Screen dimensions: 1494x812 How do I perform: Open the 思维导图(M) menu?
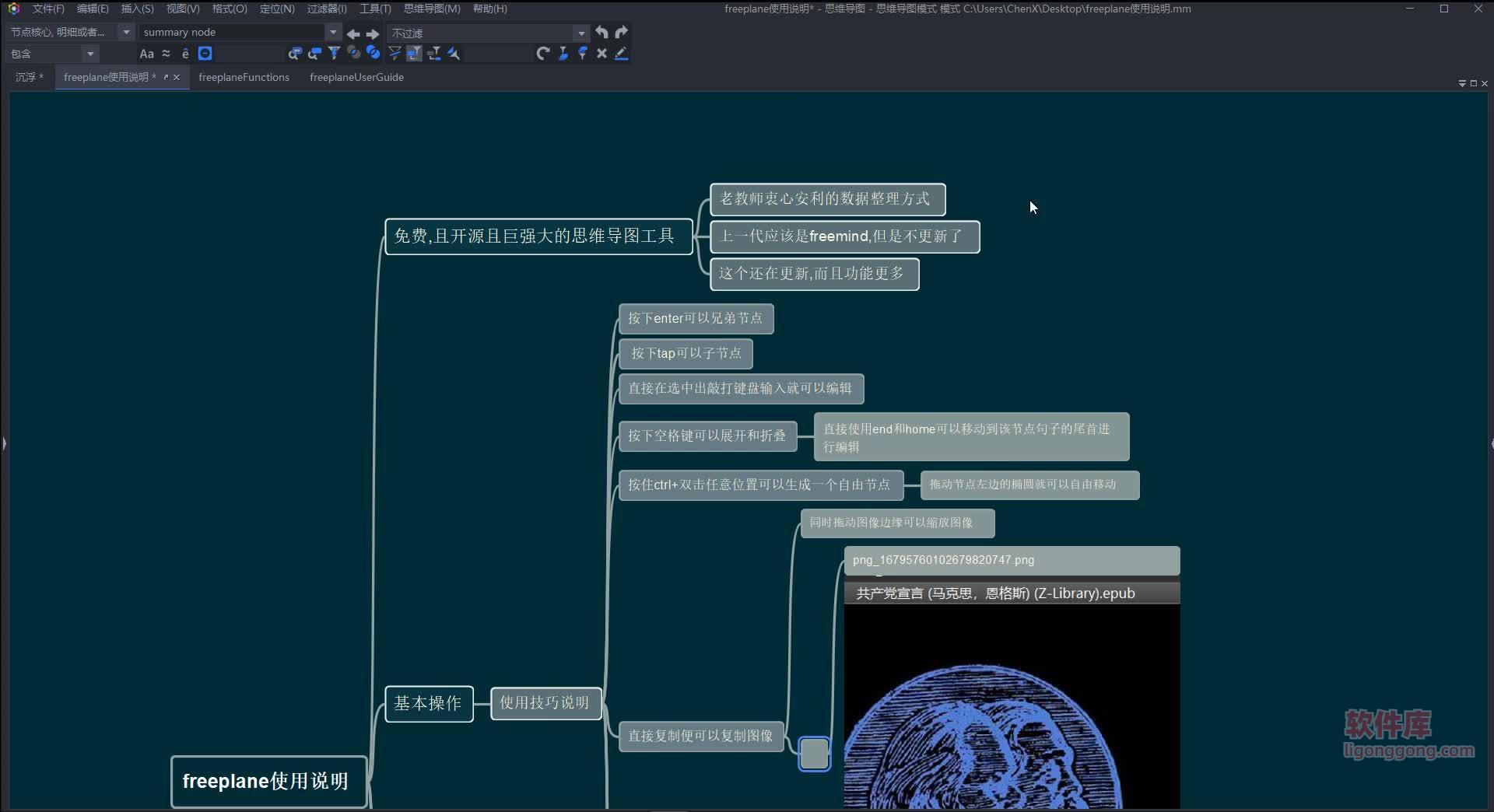[432, 9]
